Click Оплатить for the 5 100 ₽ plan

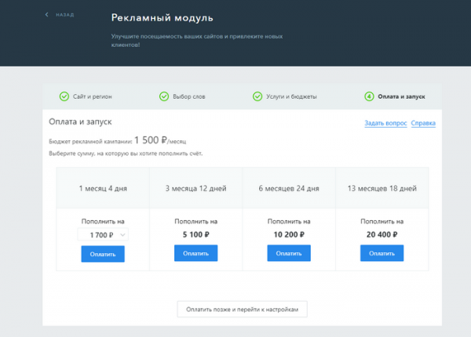click(195, 253)
